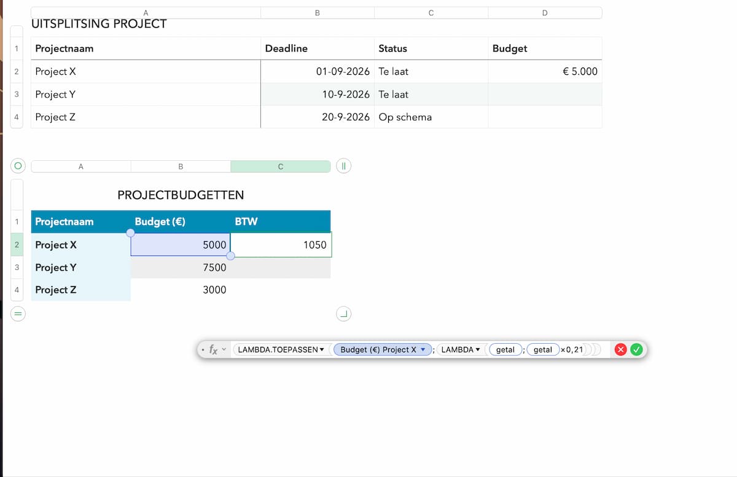This screenshot has width=737, height=477.
Task: Click the Status header cell
Action: pyautogui.click(x=431, y=48)
